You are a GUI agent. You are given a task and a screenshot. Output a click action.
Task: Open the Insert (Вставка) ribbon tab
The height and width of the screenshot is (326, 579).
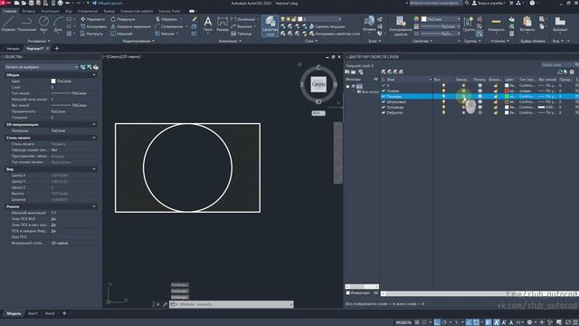tap(29, 11)
